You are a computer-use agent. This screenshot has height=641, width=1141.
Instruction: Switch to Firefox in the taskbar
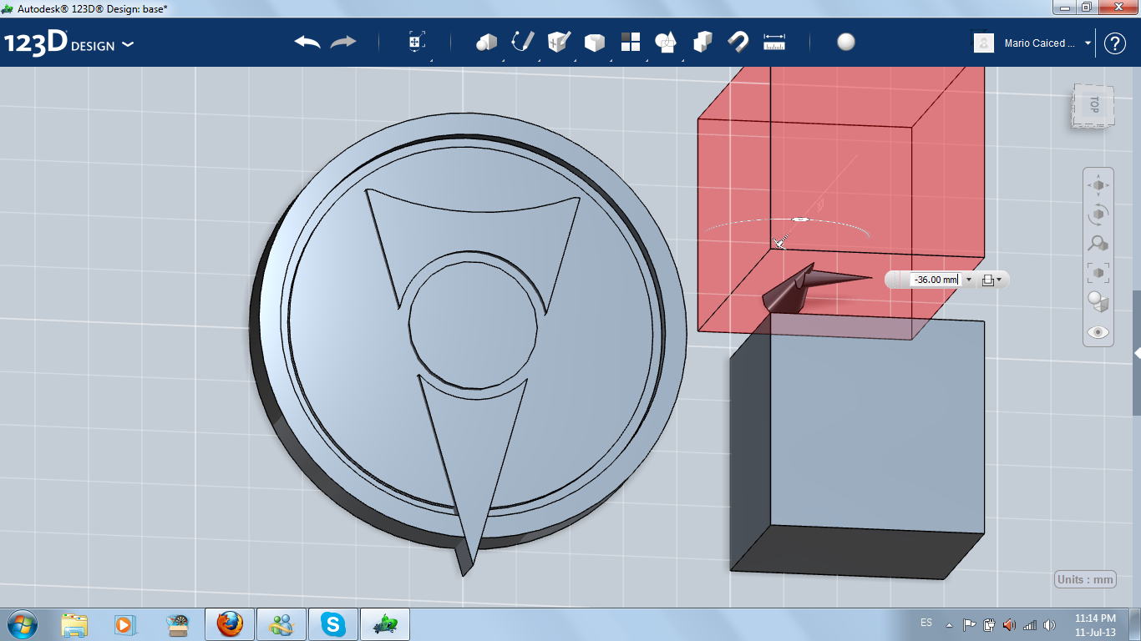(230, 624)
